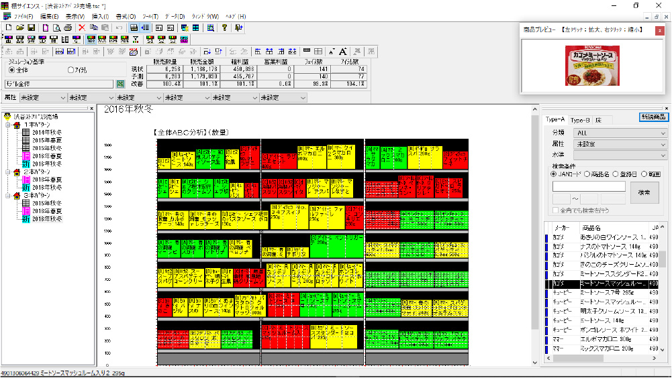The image size is (672, 378).
Task: Select the 商品名 search condition radio
Action: click(588, 174)
